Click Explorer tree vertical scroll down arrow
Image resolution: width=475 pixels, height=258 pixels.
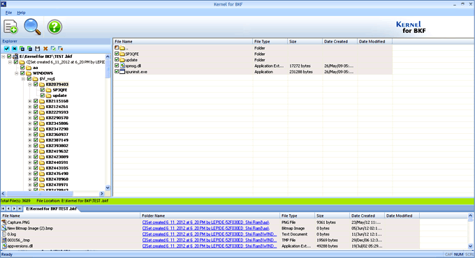(x=108, y=188)
